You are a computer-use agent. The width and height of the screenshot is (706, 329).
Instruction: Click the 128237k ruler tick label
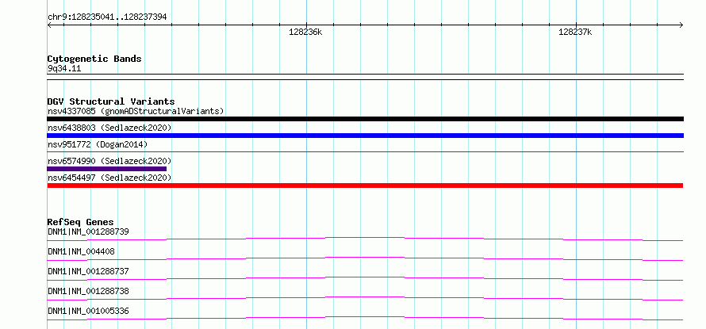[x=575, y=32]
